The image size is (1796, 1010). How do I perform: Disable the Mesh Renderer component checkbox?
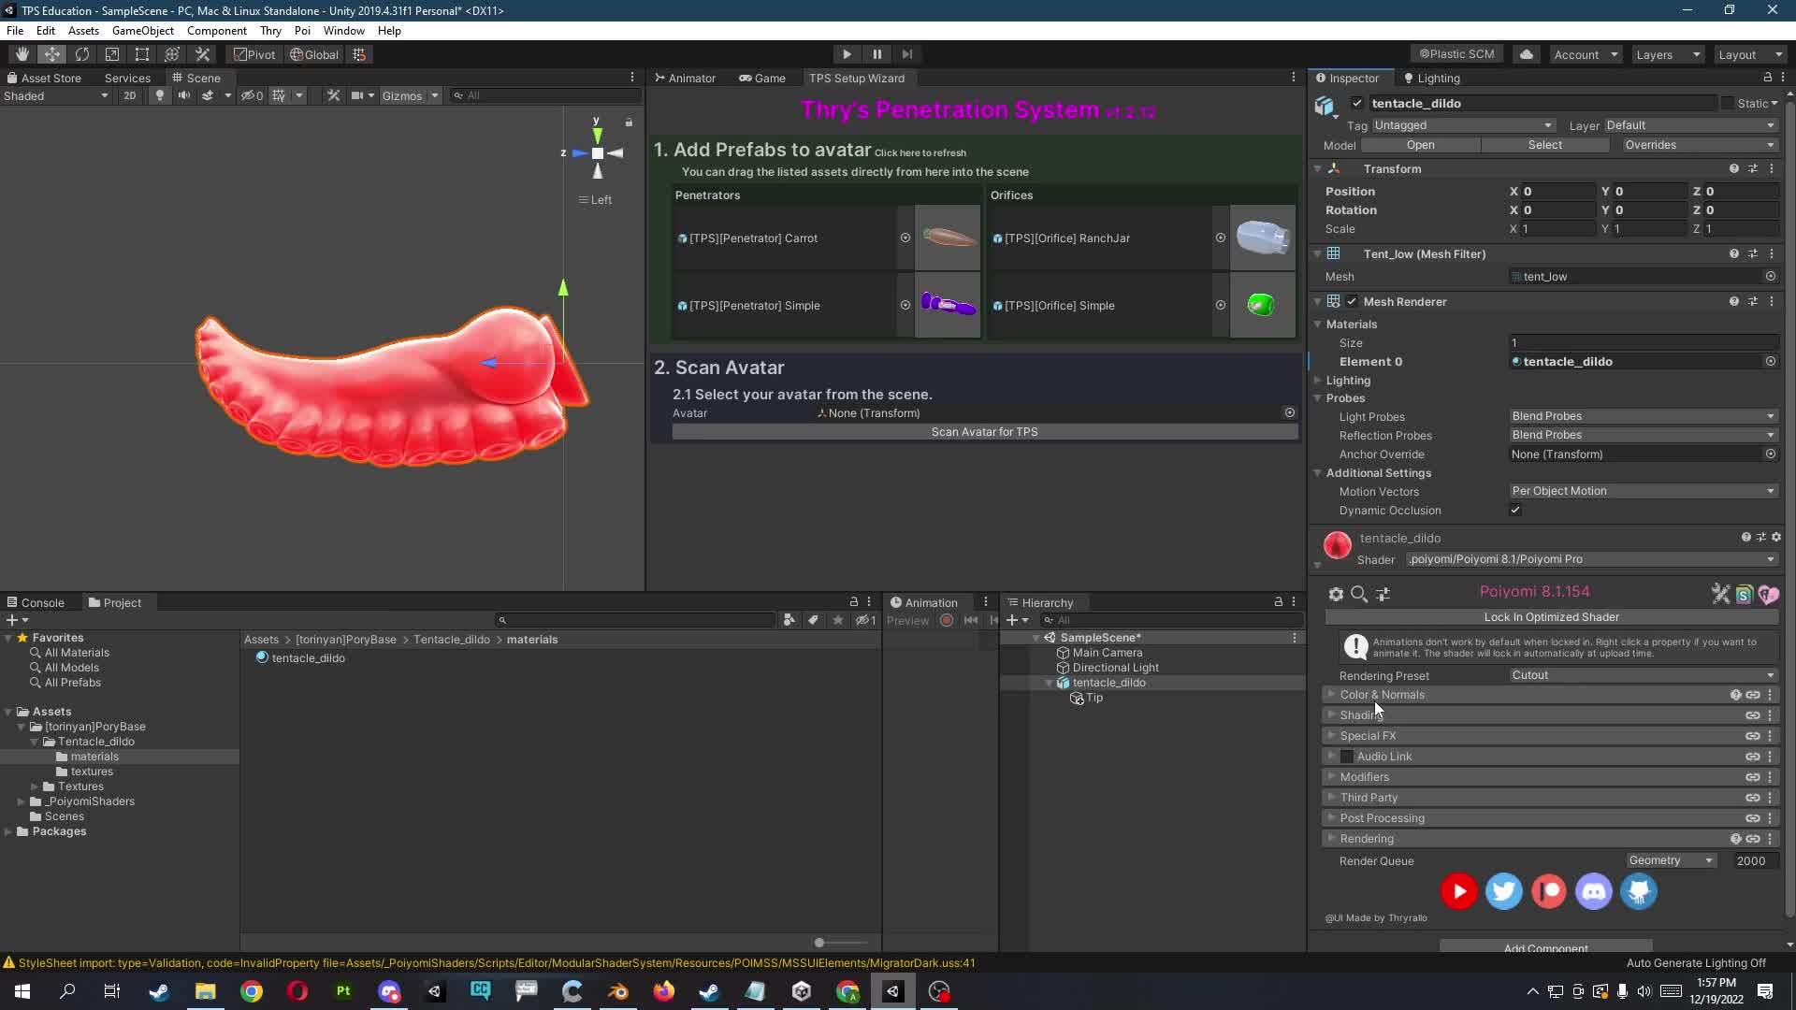click(x=1352, y=301)
